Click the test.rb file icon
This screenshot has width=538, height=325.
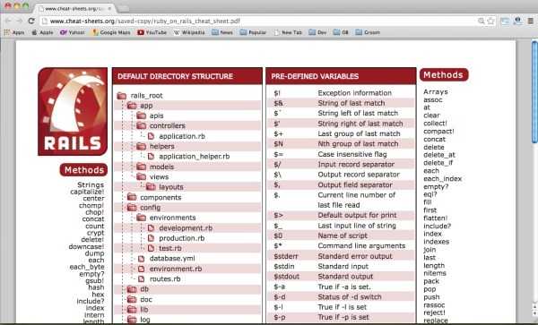click(151, 248)
